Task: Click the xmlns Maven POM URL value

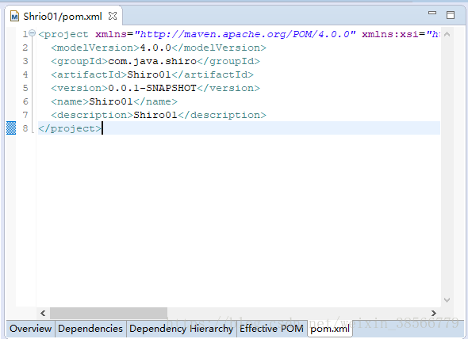Action: (x=245, y=34)
